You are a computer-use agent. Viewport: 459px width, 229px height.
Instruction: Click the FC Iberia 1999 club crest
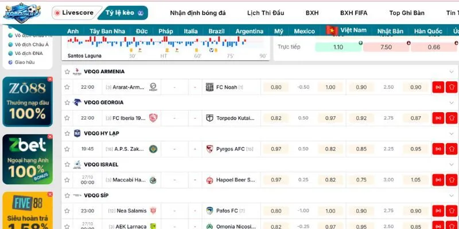153,118
